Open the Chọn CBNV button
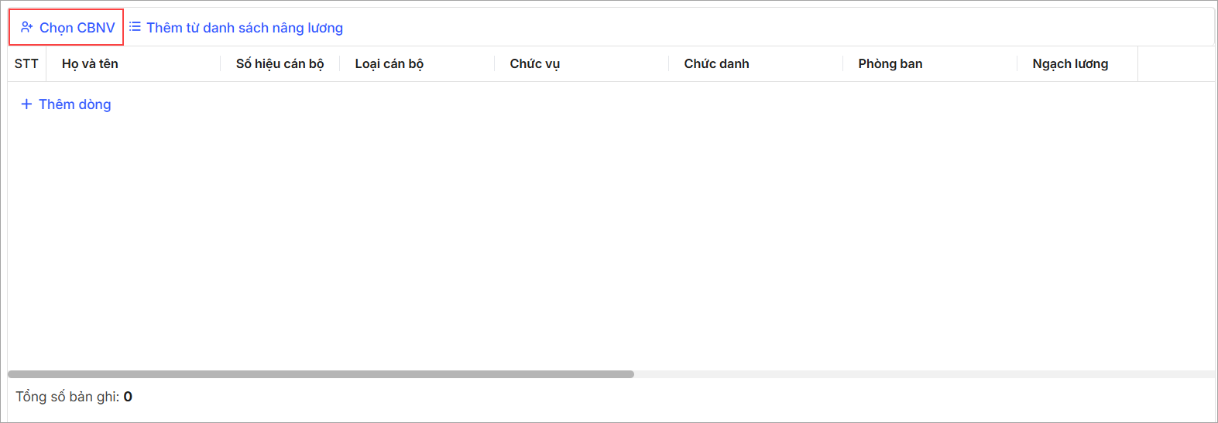This screenshot has width=1218, height=423. coord(67,27)
